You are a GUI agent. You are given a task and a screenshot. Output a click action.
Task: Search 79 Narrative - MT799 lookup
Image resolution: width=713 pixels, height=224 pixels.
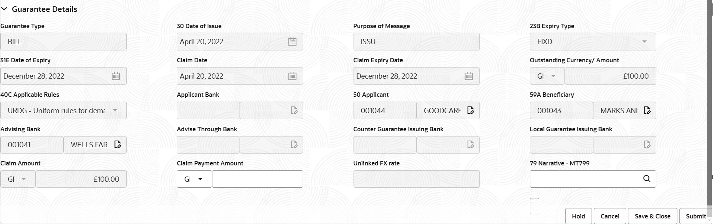[x=647, y=179]
